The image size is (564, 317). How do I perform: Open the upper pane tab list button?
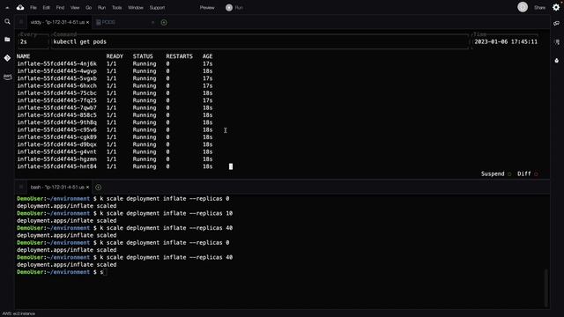[x=21, y=22]
